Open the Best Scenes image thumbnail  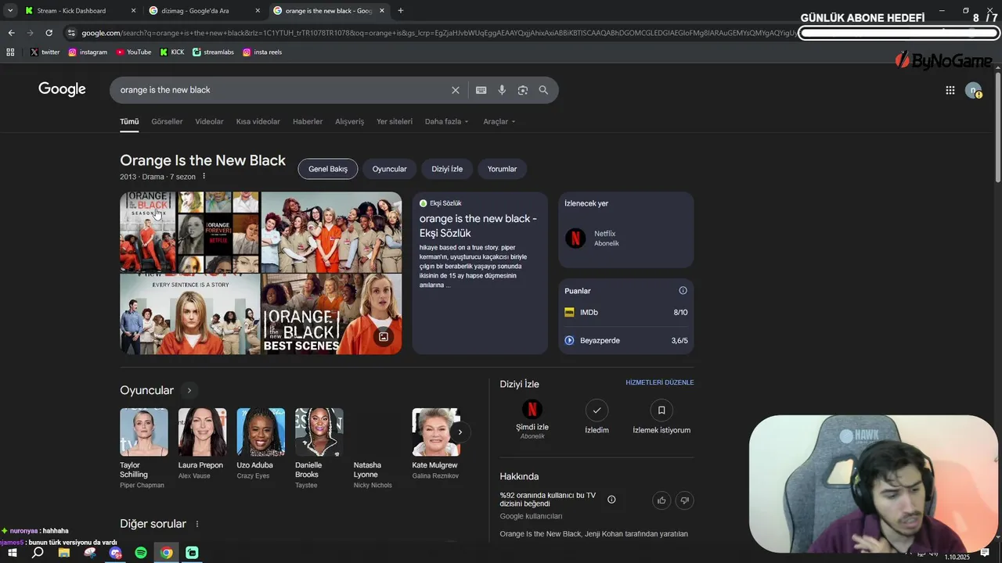[x=331, y=314]
